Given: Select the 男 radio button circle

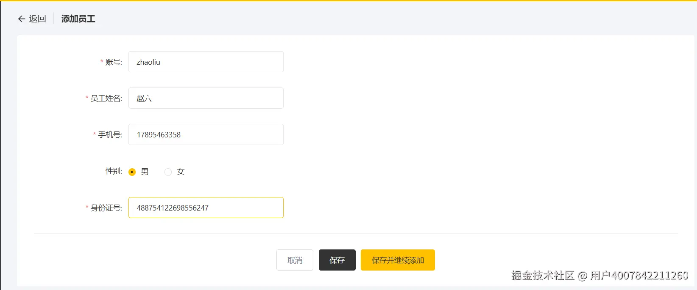Looking at the screenshot, I should tap(132, 172).
